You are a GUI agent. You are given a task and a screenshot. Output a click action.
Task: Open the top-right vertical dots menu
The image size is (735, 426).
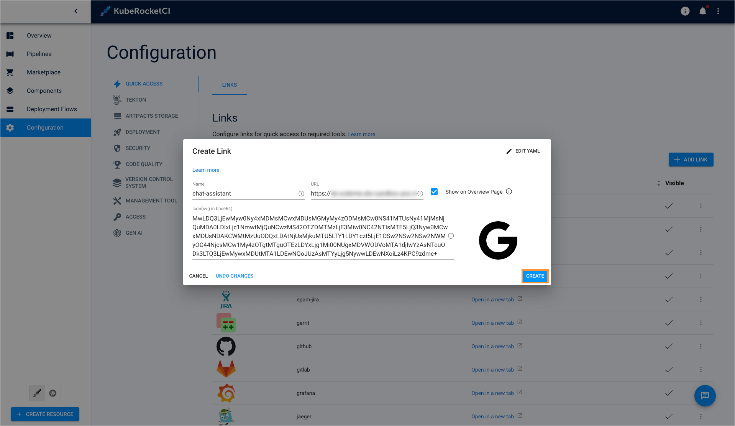(718, 12)
